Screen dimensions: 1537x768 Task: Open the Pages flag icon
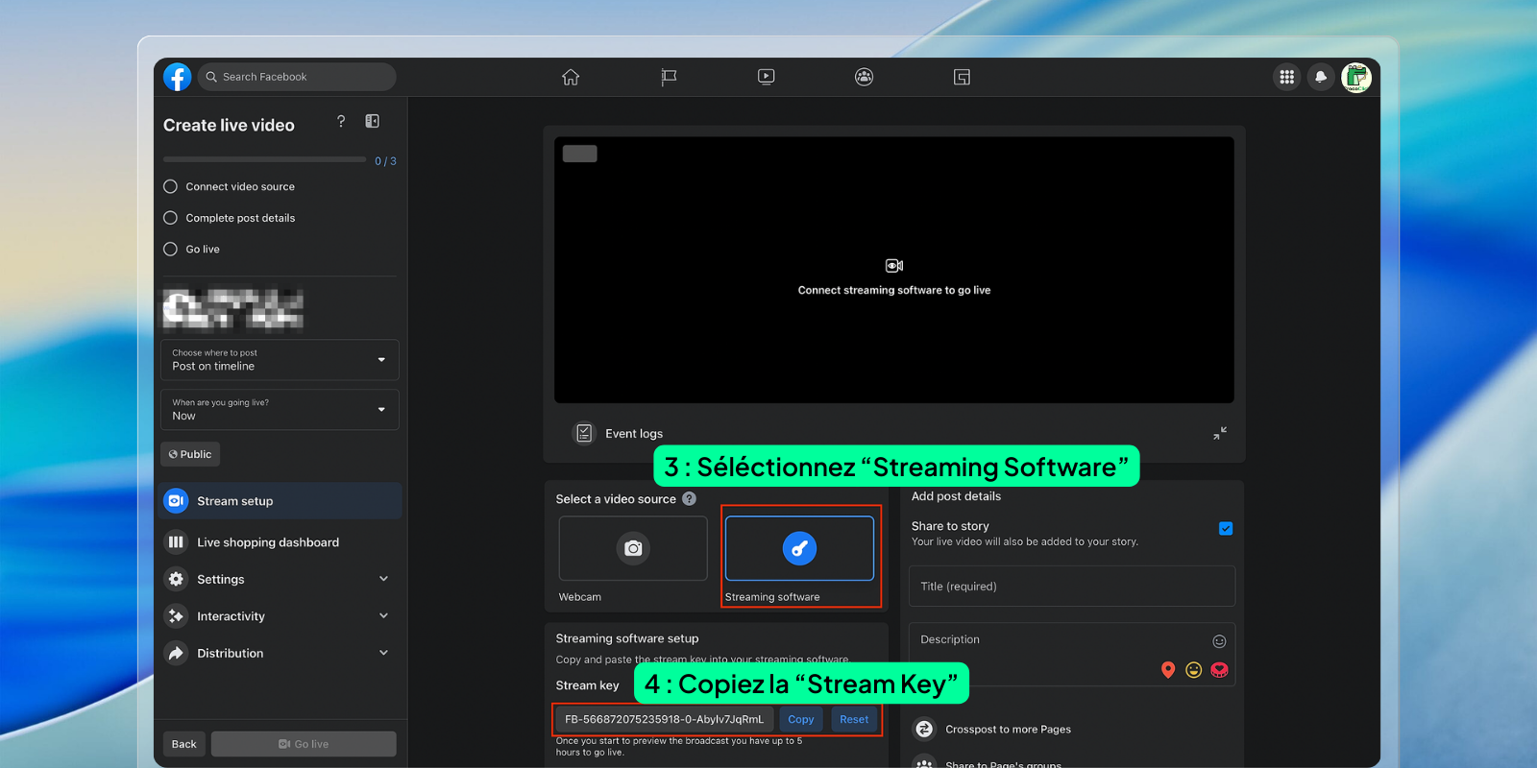[x=669, y=77]
